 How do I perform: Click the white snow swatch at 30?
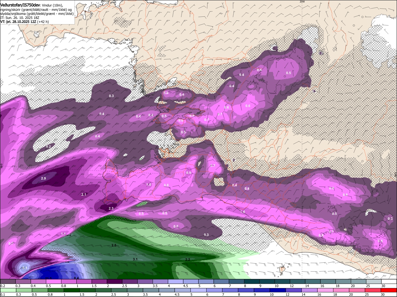pos(389,281)
